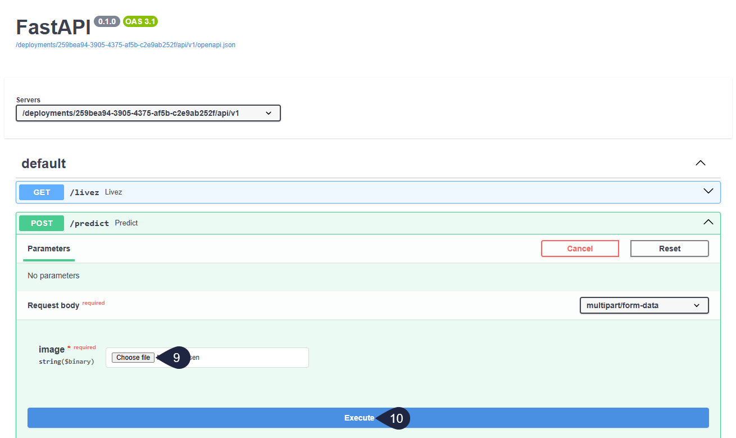Click the default section heading
The image size is (736, 438).
tap(44, 164)
